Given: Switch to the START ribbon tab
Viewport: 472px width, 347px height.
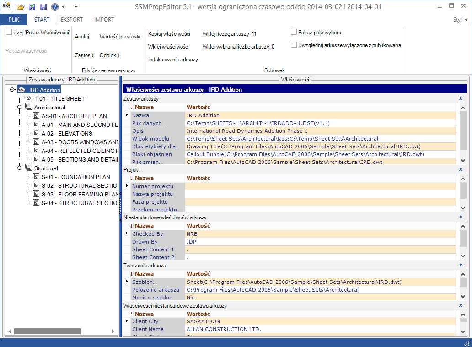Looking at the screenshot, I should [42, 20].
